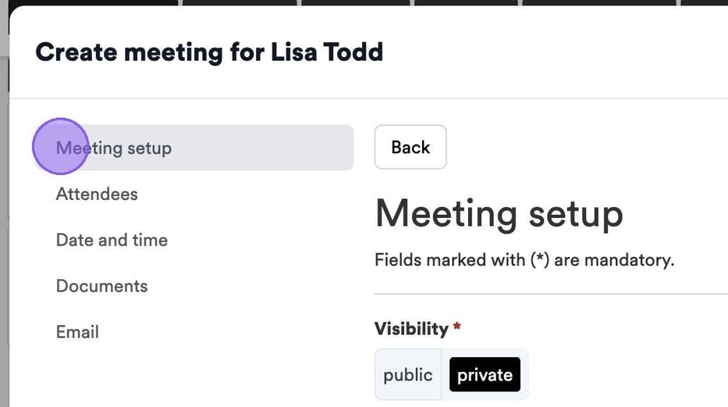Screen dimensions: 728x407
Task: Click the Back button
Action: [x=410, y=147]
